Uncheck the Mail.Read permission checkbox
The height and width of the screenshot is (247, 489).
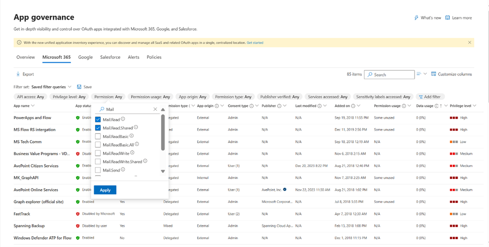pyautogui.click(x=98, y=120)
